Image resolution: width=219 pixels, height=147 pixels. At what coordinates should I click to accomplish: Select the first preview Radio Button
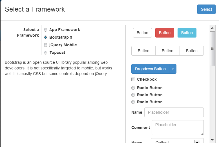click(133, 88)
